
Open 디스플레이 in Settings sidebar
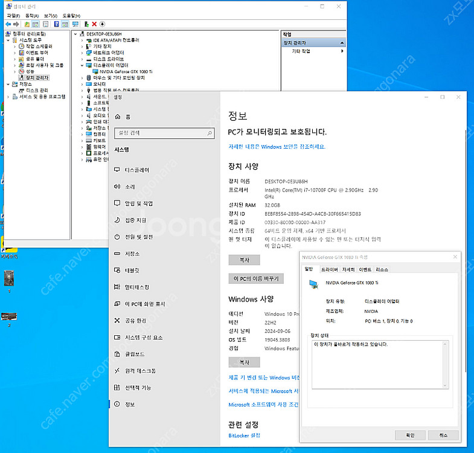[x=136, y=170]
